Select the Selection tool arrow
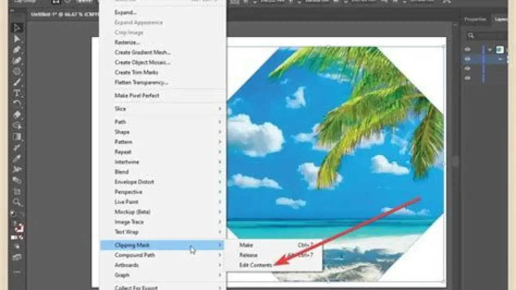The image size is (516, 290). click(x=17, y=28)
